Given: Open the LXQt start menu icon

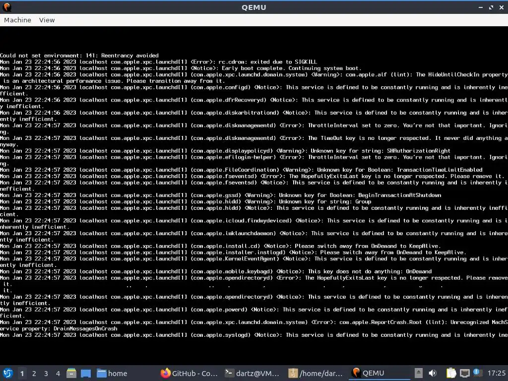Looking at the screenshot, I should (8, 373).
